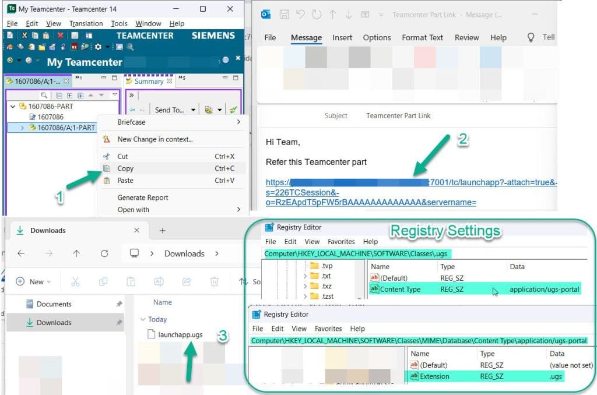Image resolution: width=597 pixels, height=395 pixels.
Task: Click the Outlook up arrow previous item icon
Action: [333, 15]
